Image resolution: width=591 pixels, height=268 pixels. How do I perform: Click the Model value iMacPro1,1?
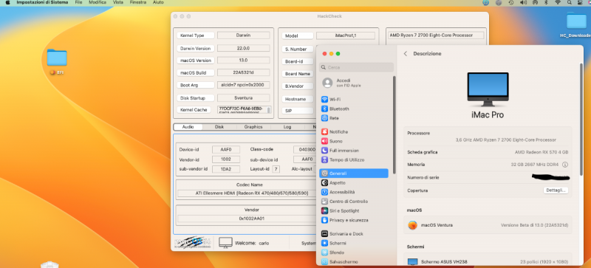pos(346,35)
